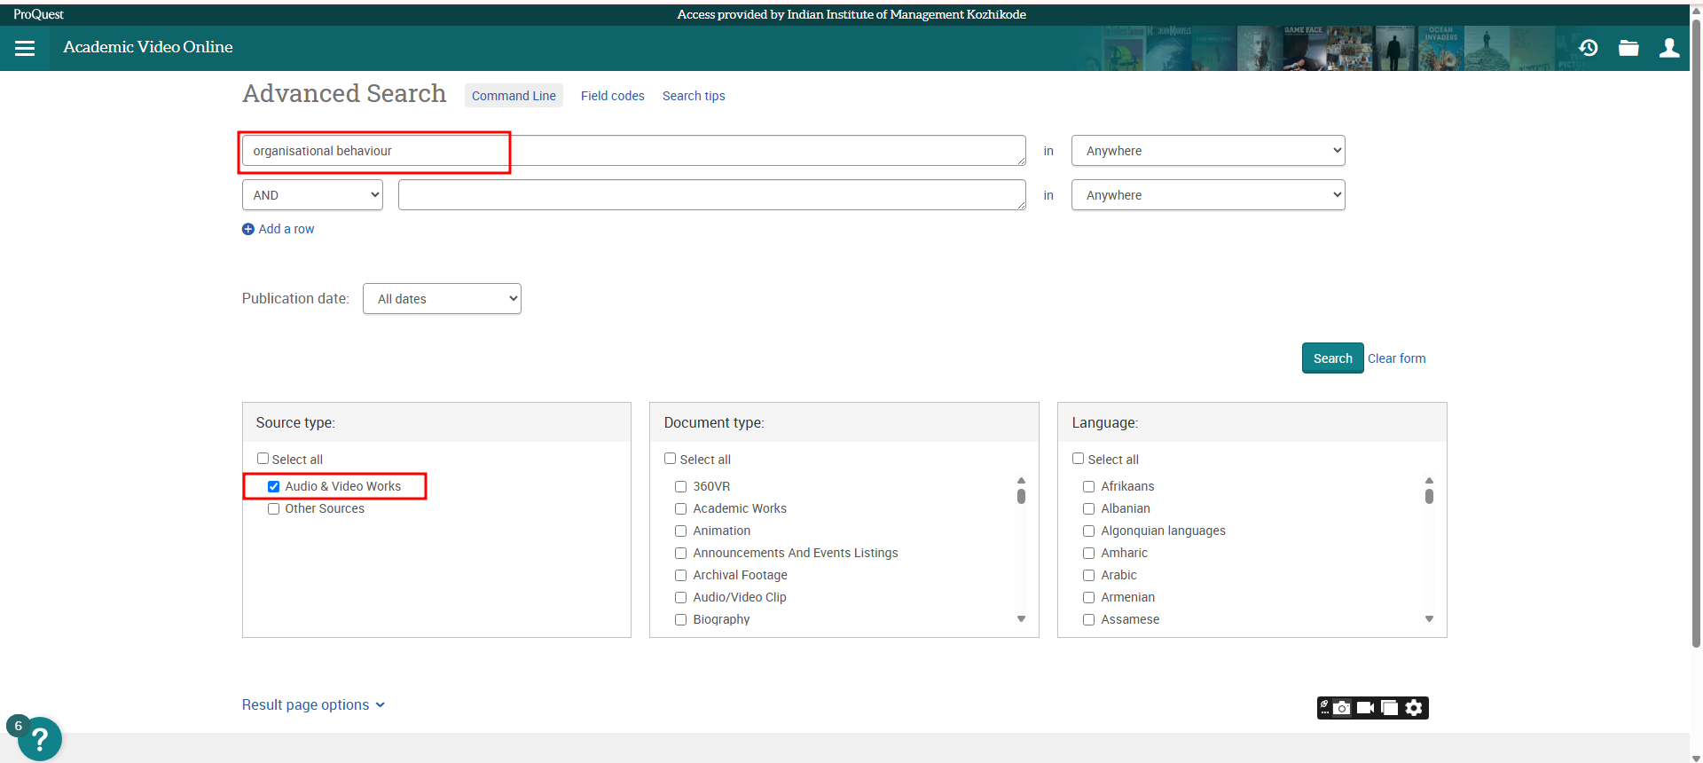The image size is (1703, 763).
Task: Switch to Command Line search
Action: point(514,96)
